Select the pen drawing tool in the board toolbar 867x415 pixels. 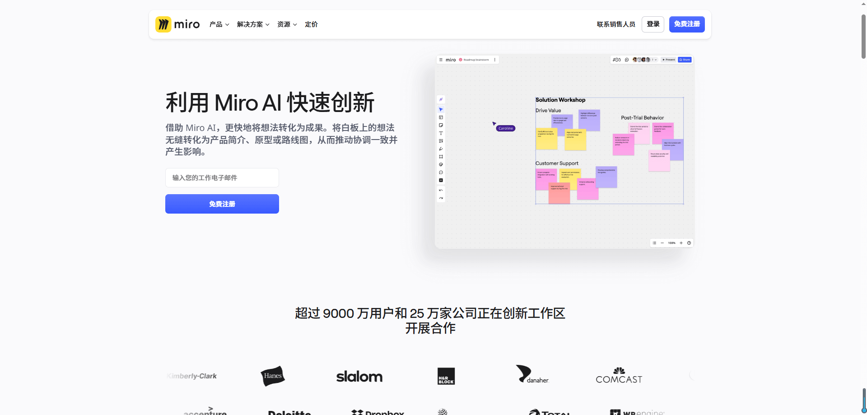[441, 149]
